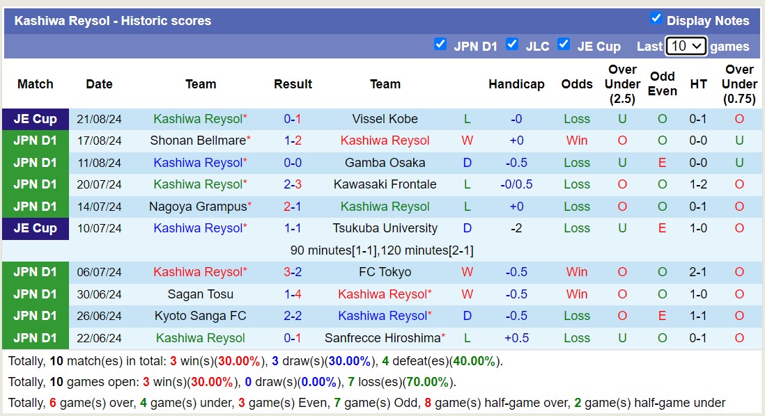
Task: Disable the JE Cup filter checkbox
Action: pyautogui.click(x=564, y=45)
